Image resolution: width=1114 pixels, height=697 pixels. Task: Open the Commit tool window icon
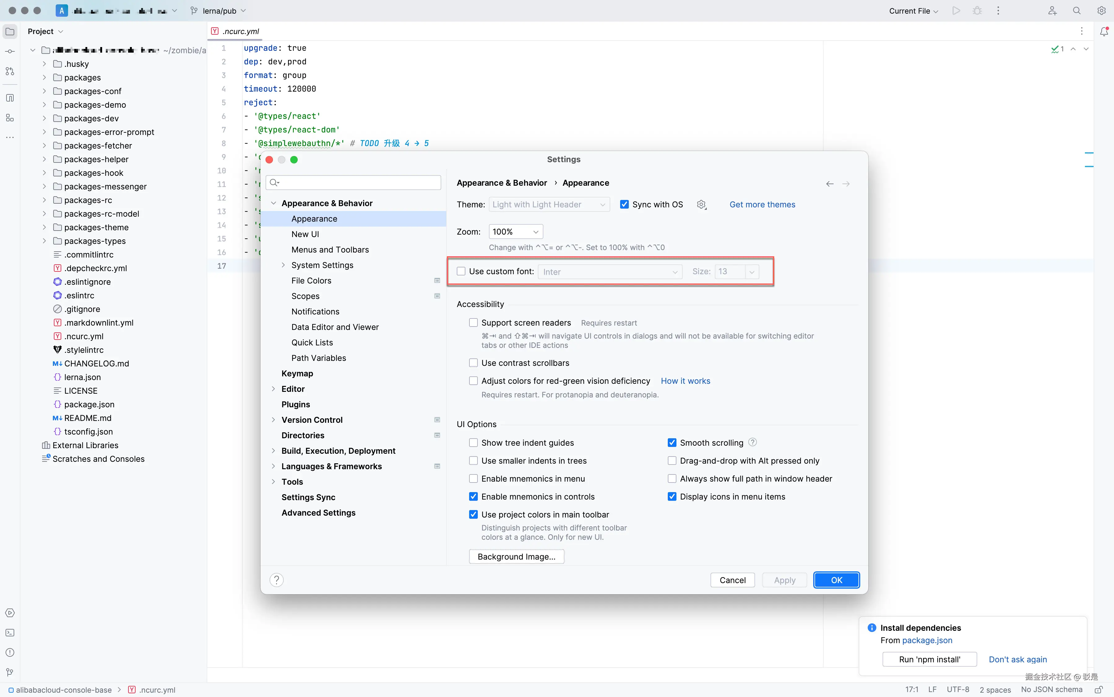10,51
